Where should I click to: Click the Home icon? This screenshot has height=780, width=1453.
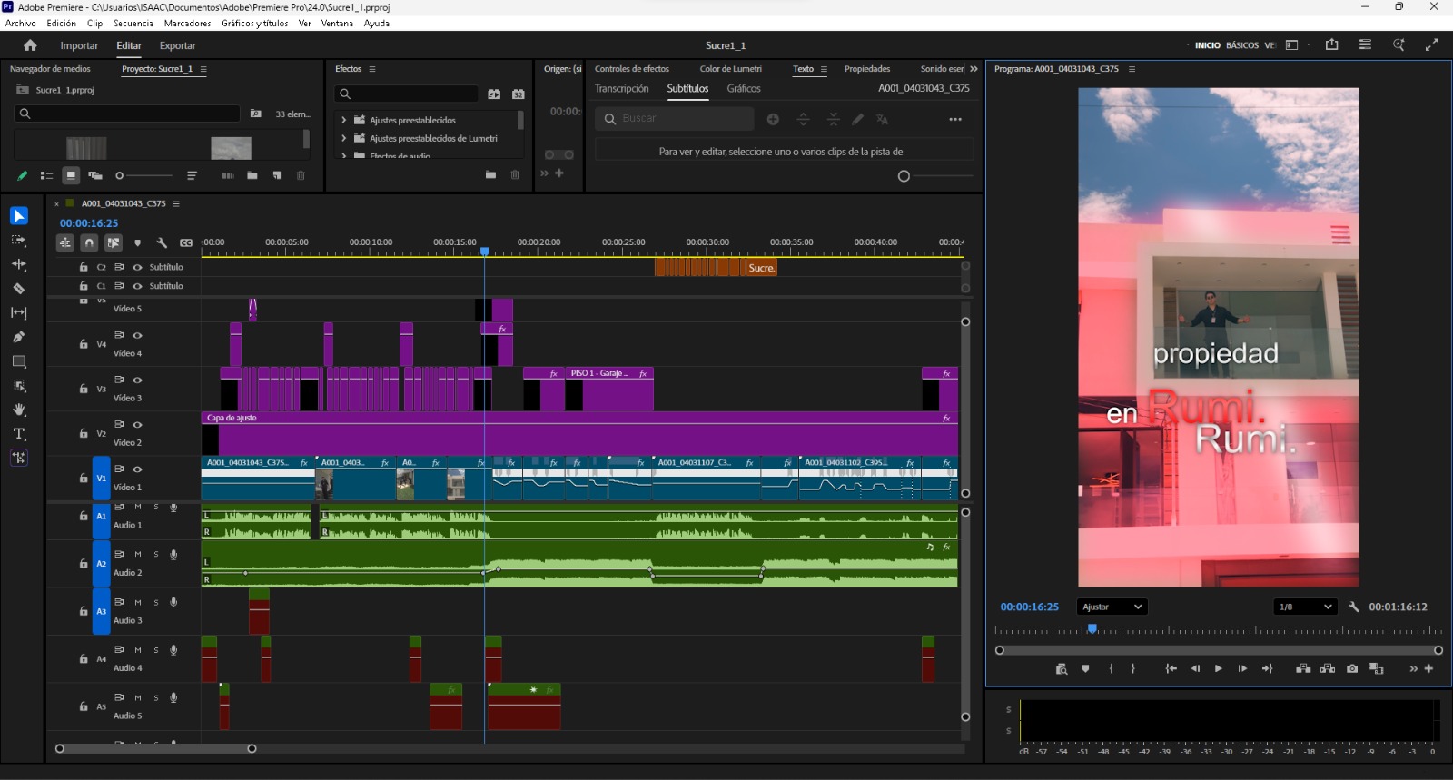[30, 45]
